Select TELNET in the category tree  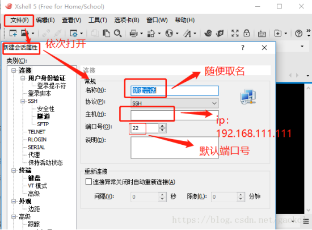(37, 132)
